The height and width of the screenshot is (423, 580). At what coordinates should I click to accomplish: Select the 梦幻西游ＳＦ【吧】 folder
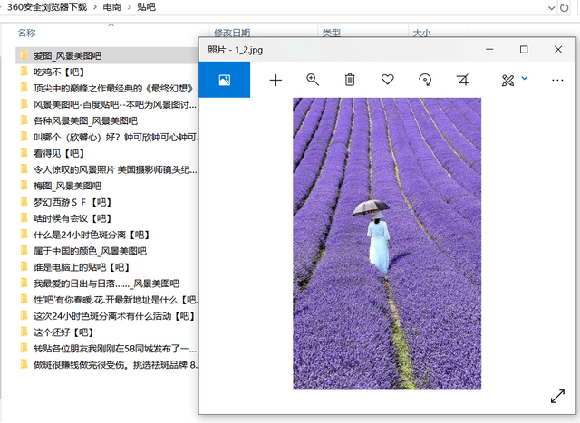click(72, 201)
